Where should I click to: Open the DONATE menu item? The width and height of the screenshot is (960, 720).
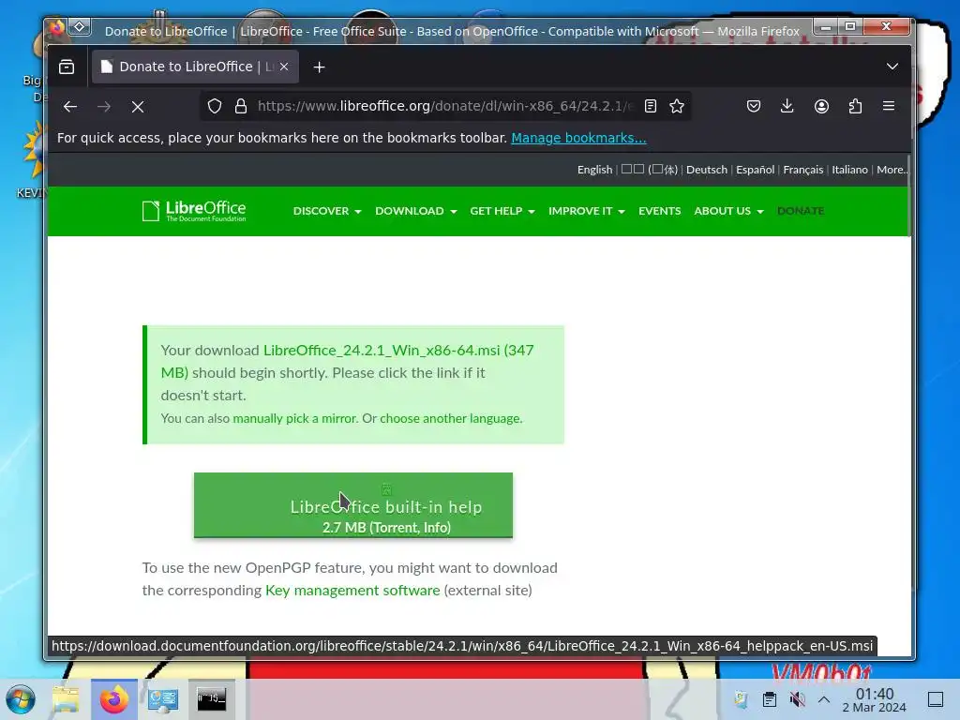coord(801,211)
